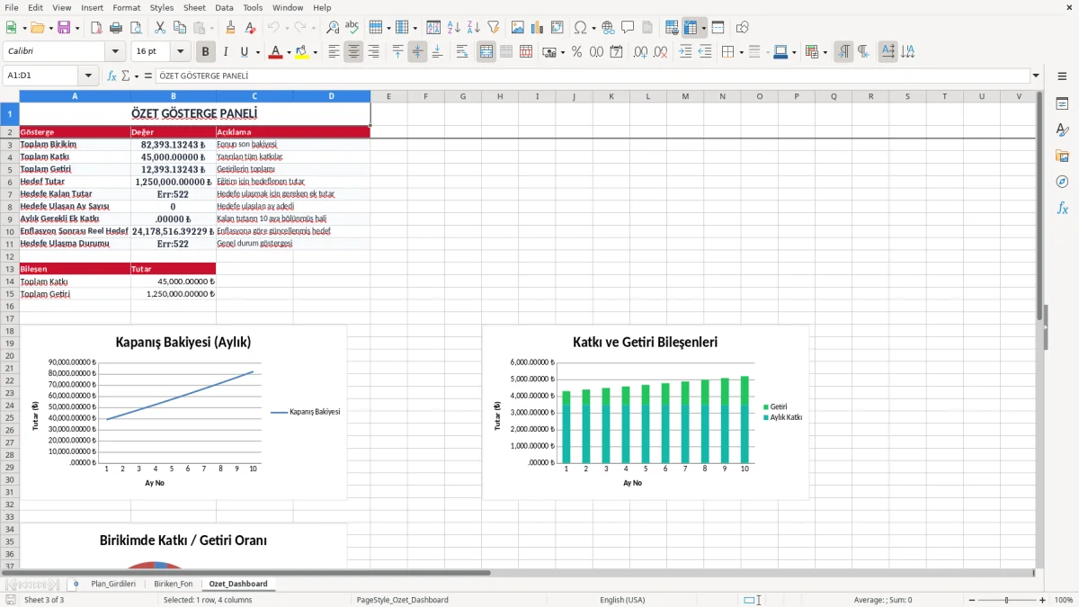Insert image icon
The image size is (1079, 607).
518,28
